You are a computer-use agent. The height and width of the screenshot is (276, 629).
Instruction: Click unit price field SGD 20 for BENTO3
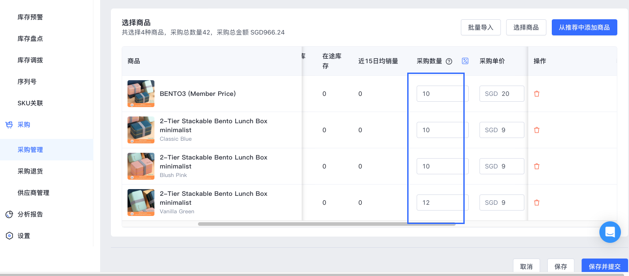click(502, 94)
